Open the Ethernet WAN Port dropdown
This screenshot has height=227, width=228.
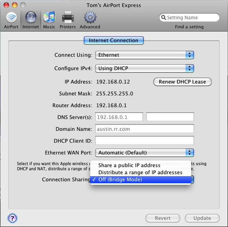pyautogui.click(x=145, y=153)
